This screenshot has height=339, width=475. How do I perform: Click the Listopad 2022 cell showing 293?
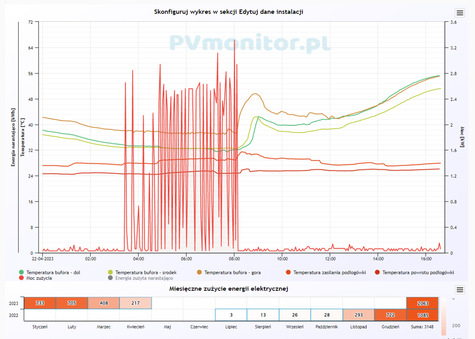(358, 315)
